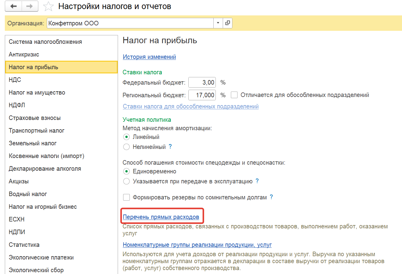The width and height of the screenshot is (402, 274).
Task: Open the НДС settings section
Action: [x=15, y=80]
